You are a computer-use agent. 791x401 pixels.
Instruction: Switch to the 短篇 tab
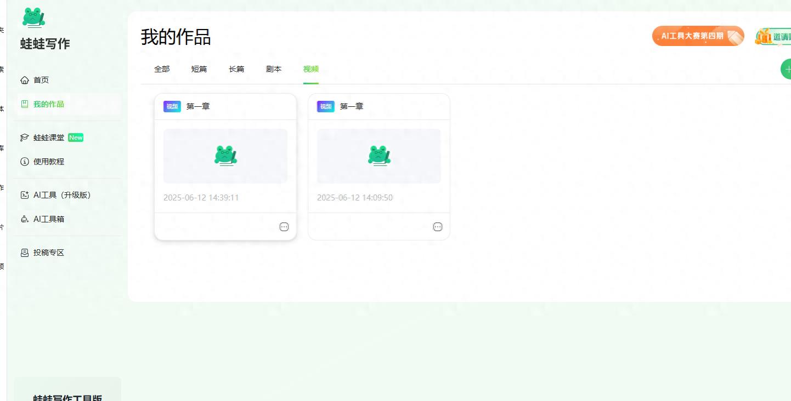(199, 69)
